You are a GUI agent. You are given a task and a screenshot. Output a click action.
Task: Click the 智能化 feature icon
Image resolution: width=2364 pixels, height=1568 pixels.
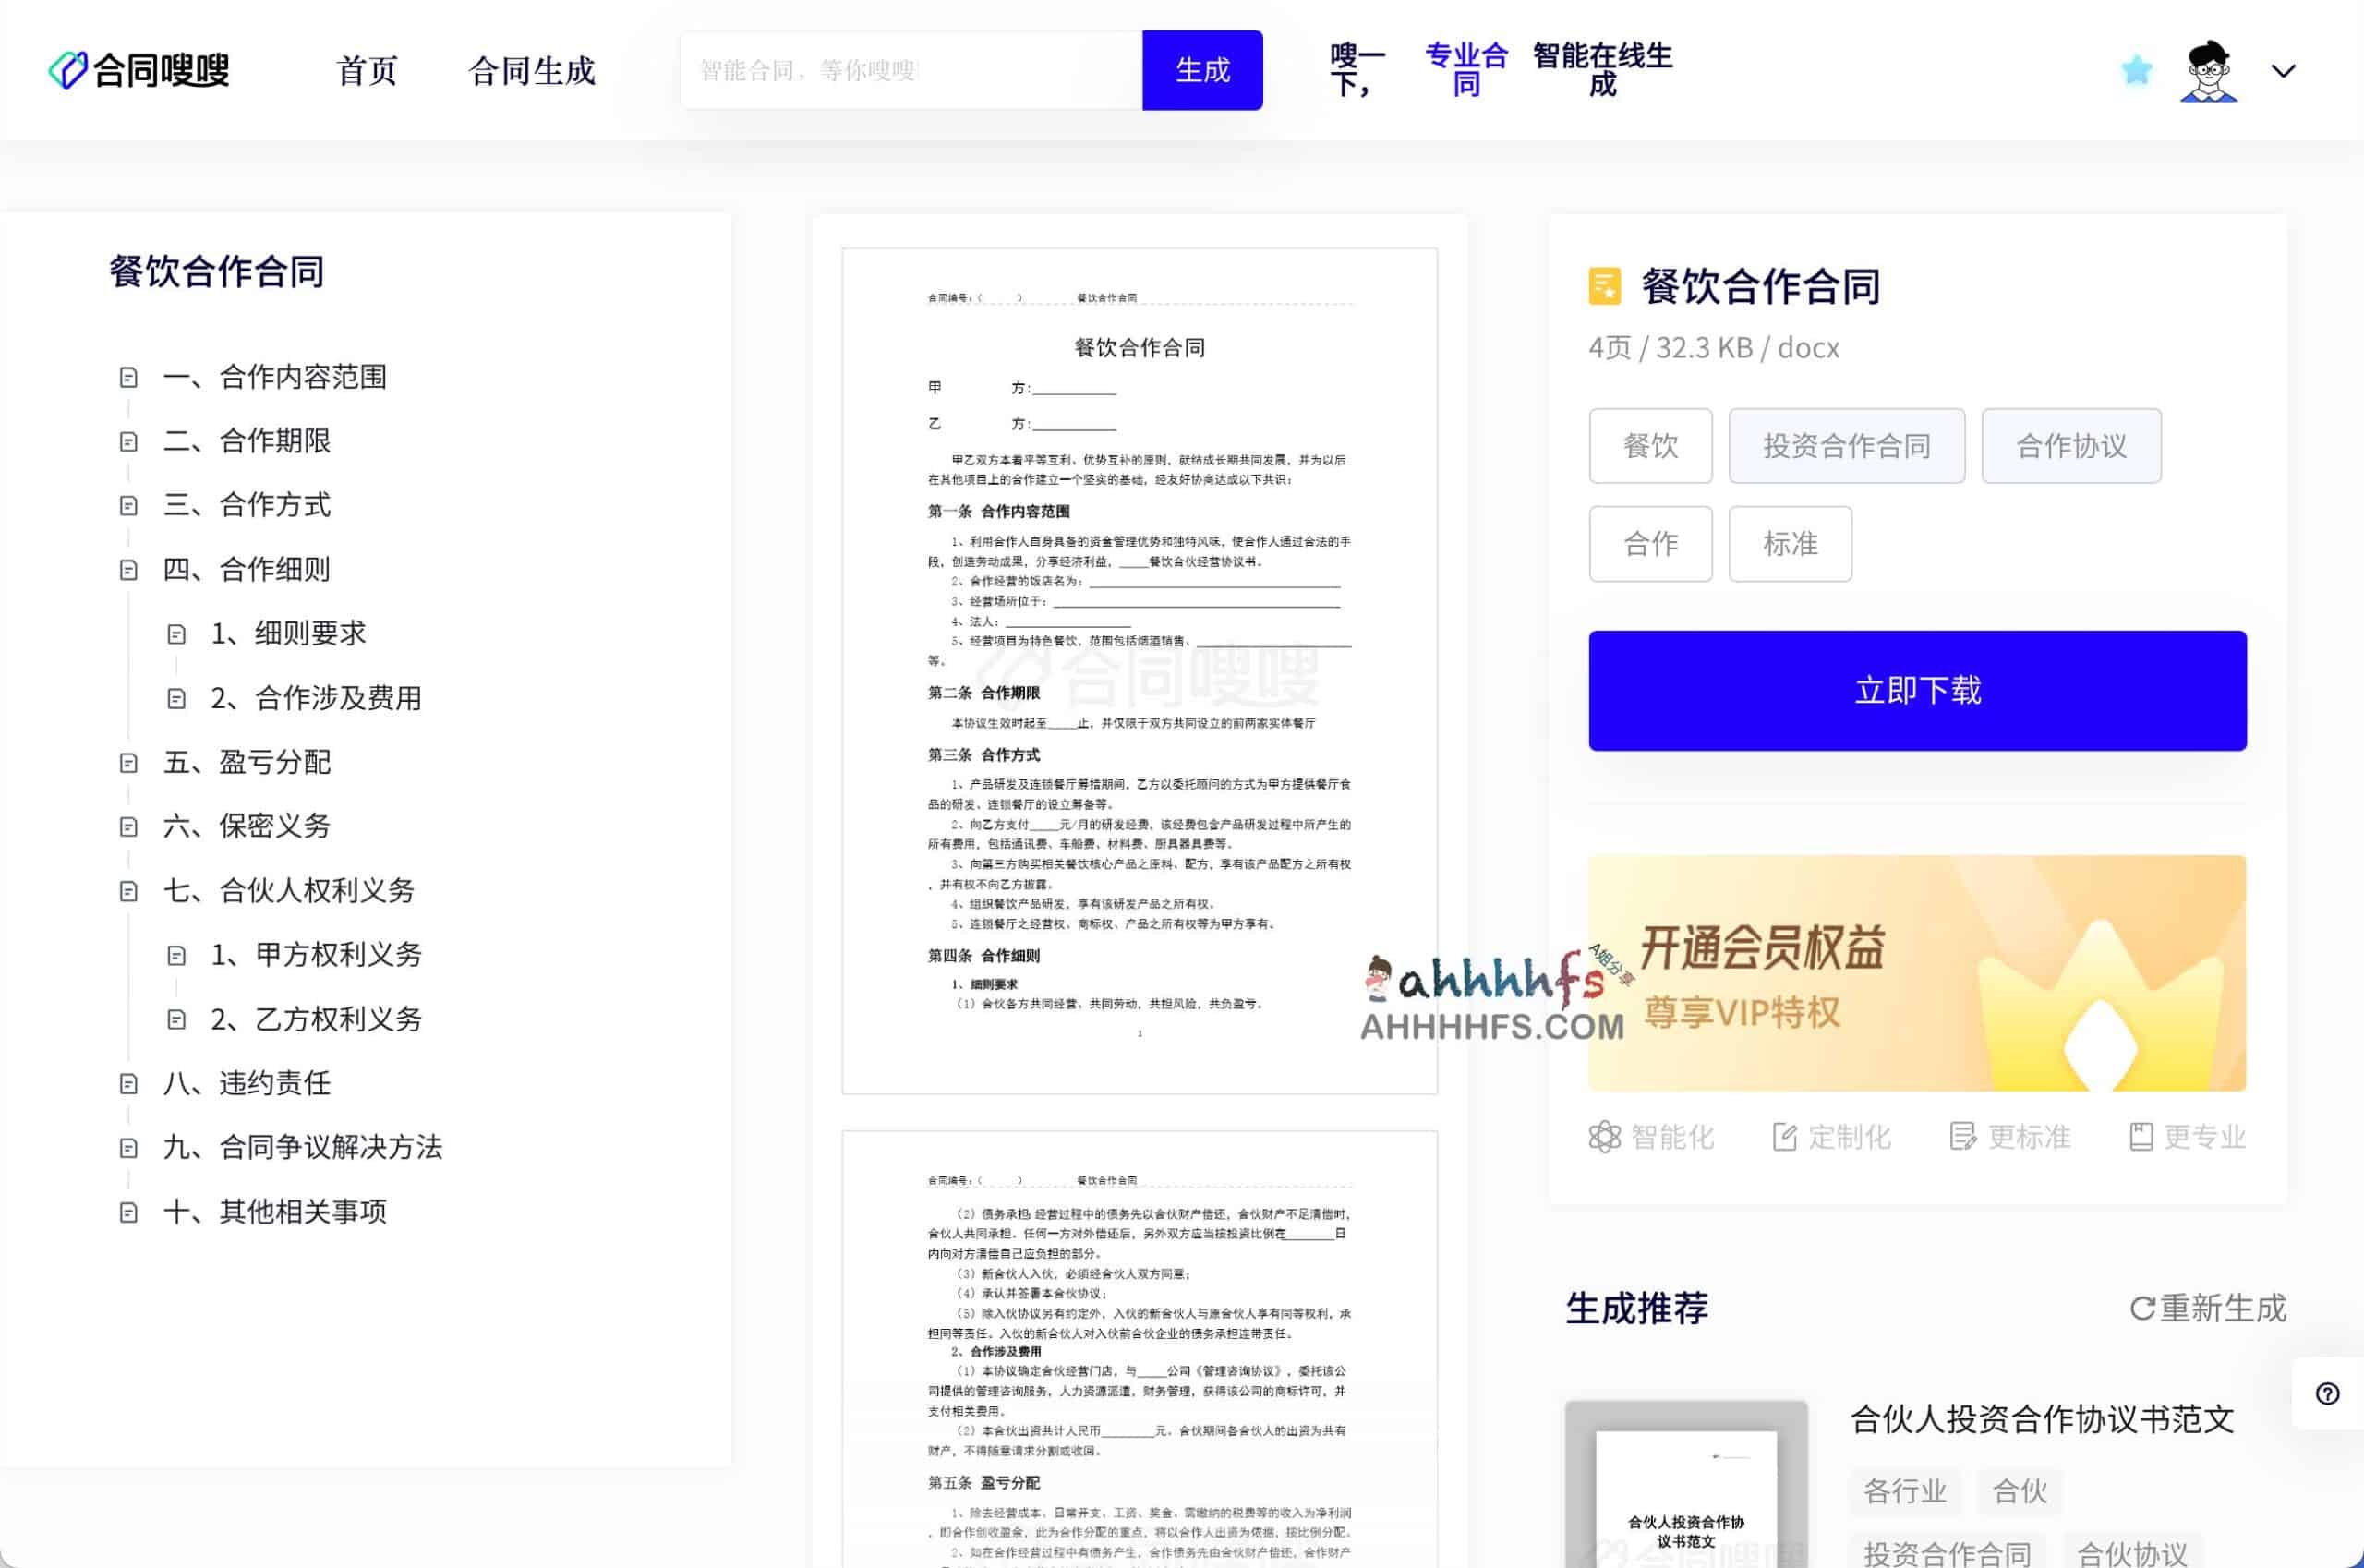coord(1607,1136)
